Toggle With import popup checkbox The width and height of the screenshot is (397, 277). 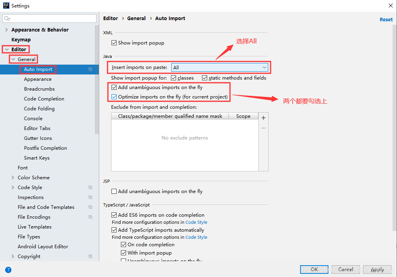coord(124,253)
